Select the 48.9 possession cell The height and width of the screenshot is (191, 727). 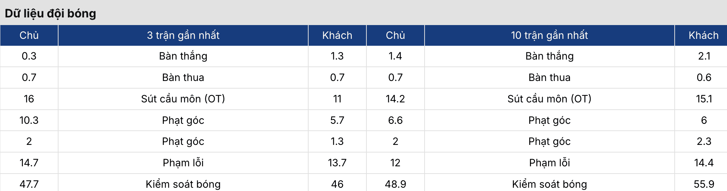[395, 184]
